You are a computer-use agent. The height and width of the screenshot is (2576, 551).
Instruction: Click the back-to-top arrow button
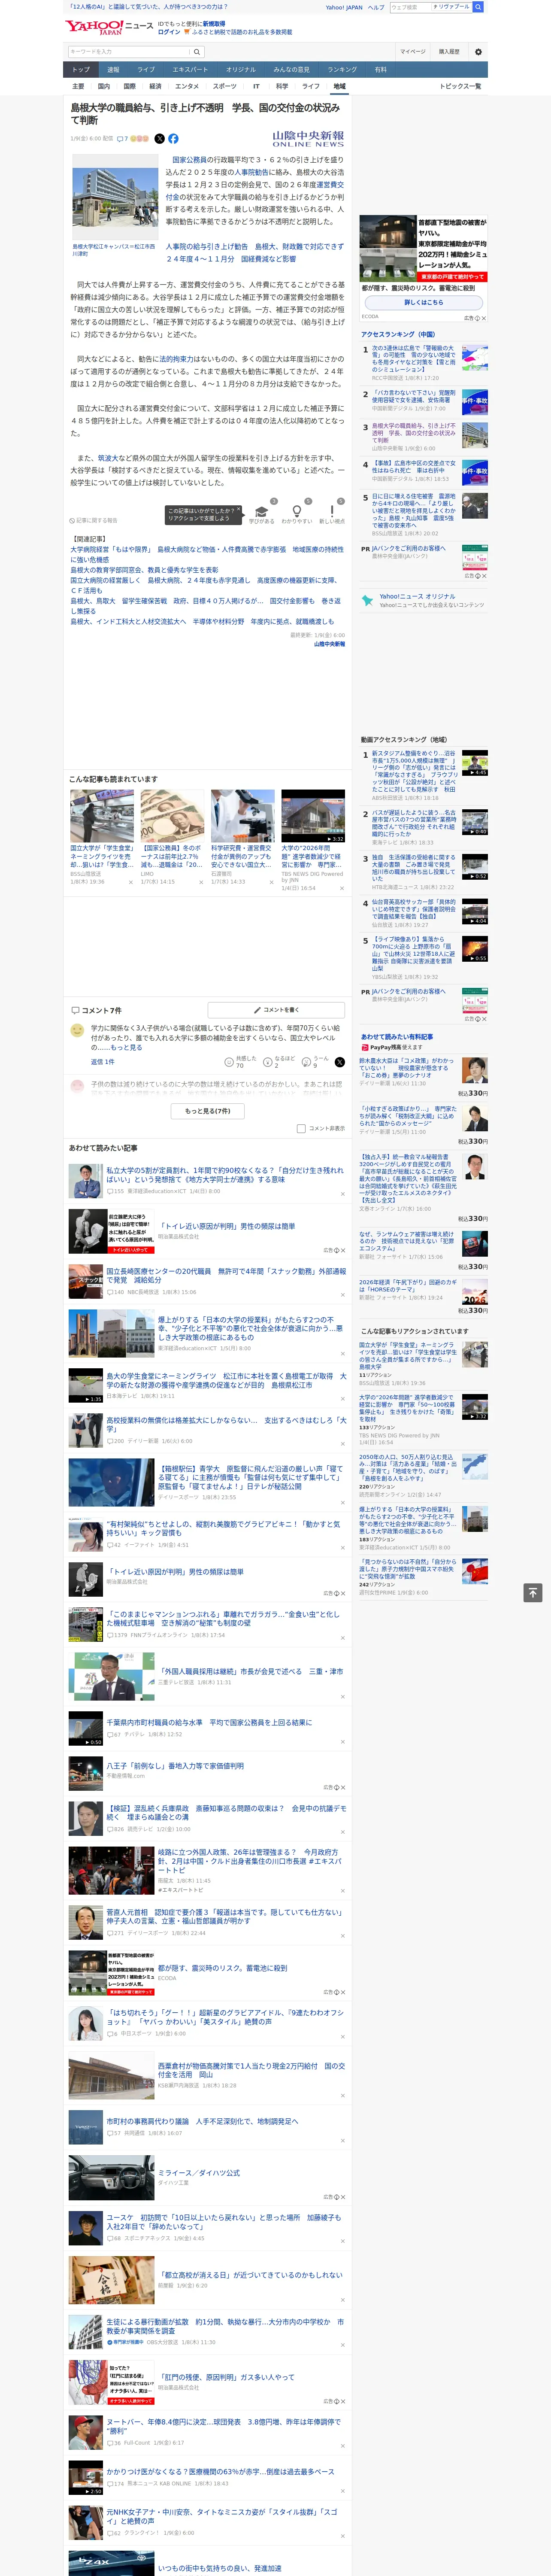tap(532, 1592)
